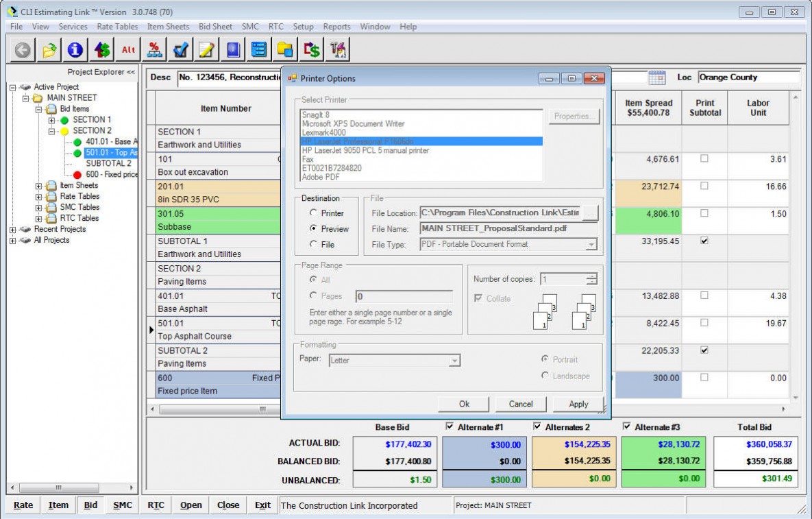Expand the Recent Projects tree node
This screenshot has height=519, width=812.
point(12,230)
